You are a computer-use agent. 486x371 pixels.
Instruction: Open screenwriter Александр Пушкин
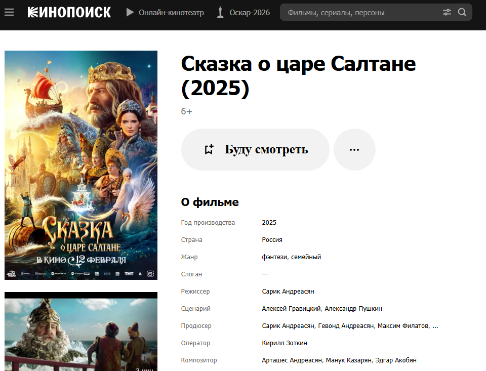coord(353,309)
